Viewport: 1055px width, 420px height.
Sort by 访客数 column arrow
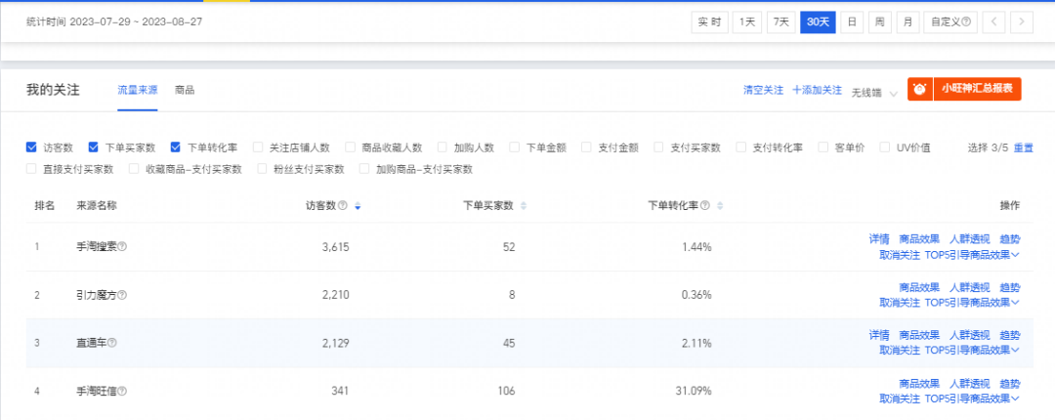[358, 206]
